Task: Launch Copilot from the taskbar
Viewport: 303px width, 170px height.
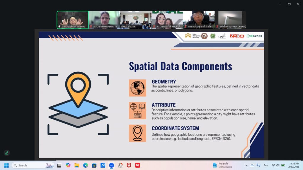Action: click(x=68, y=165)
